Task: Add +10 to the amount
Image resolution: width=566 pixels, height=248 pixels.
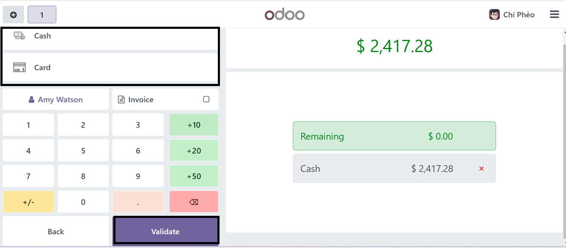Action: [194, 125]
